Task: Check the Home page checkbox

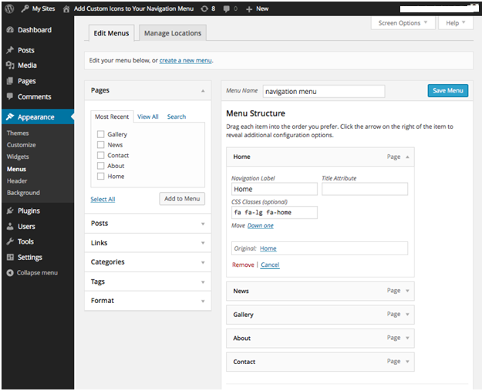Action: [x=100, y=176]
